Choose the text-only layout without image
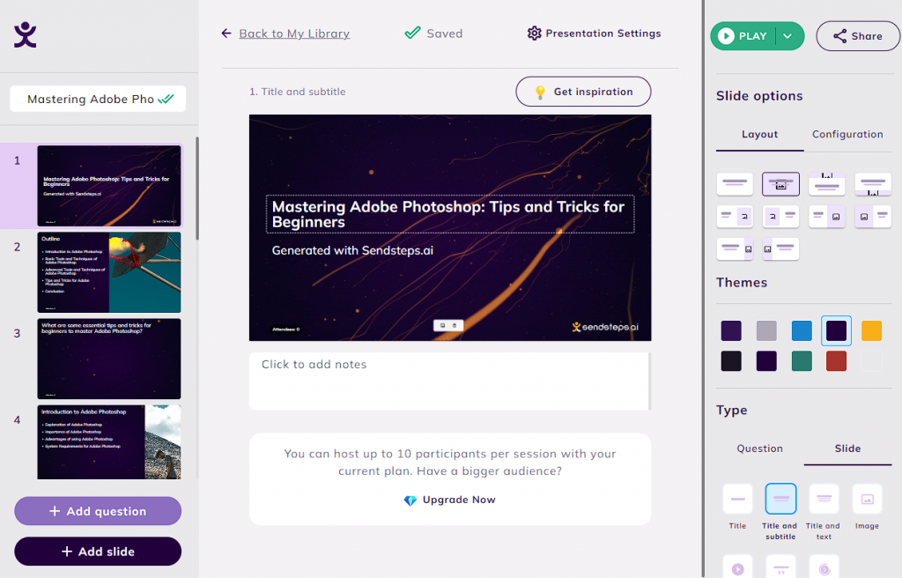Viewport: 902px width, 578px height. point(735,183)
